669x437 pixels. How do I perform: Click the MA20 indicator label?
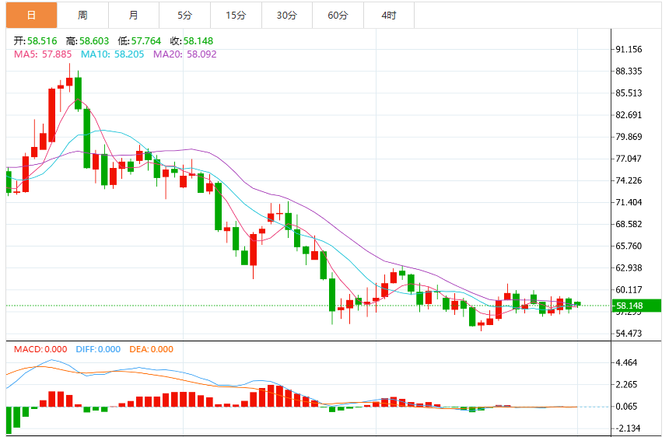[x=184, y=54]
